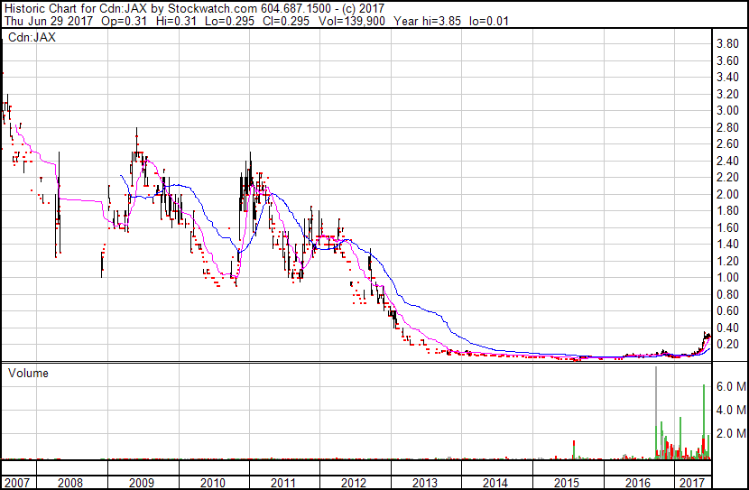Click the 1.00 price axis label
The image size is (749, 490).
[727, 279]
